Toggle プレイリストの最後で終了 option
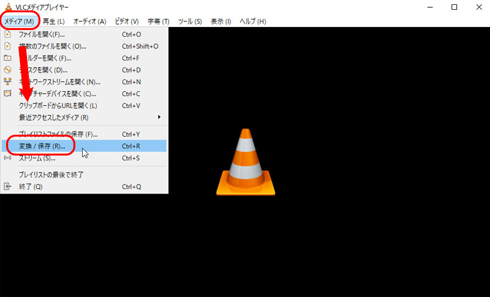 tap(84, 175)
